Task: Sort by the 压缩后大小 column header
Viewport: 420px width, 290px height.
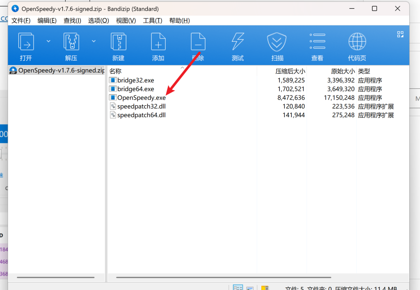Action: (290, 71)
